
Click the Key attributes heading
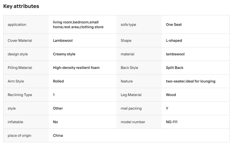click(21, 6)
